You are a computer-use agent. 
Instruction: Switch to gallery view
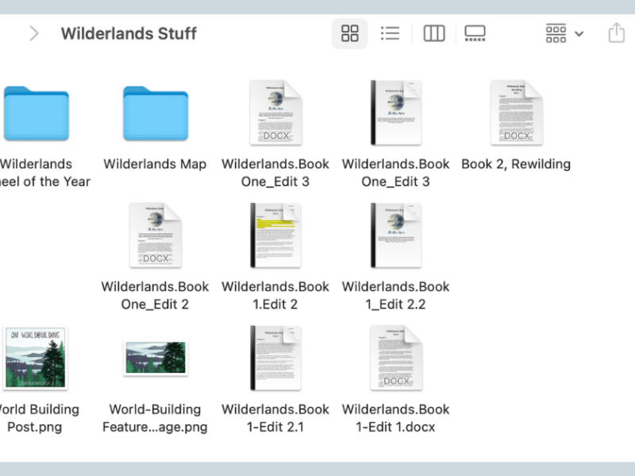(475, 33)
